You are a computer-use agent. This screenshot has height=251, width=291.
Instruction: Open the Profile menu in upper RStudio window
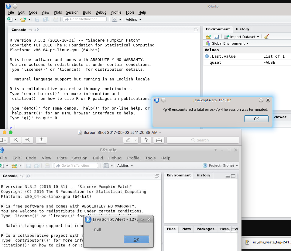pos(116,12)
